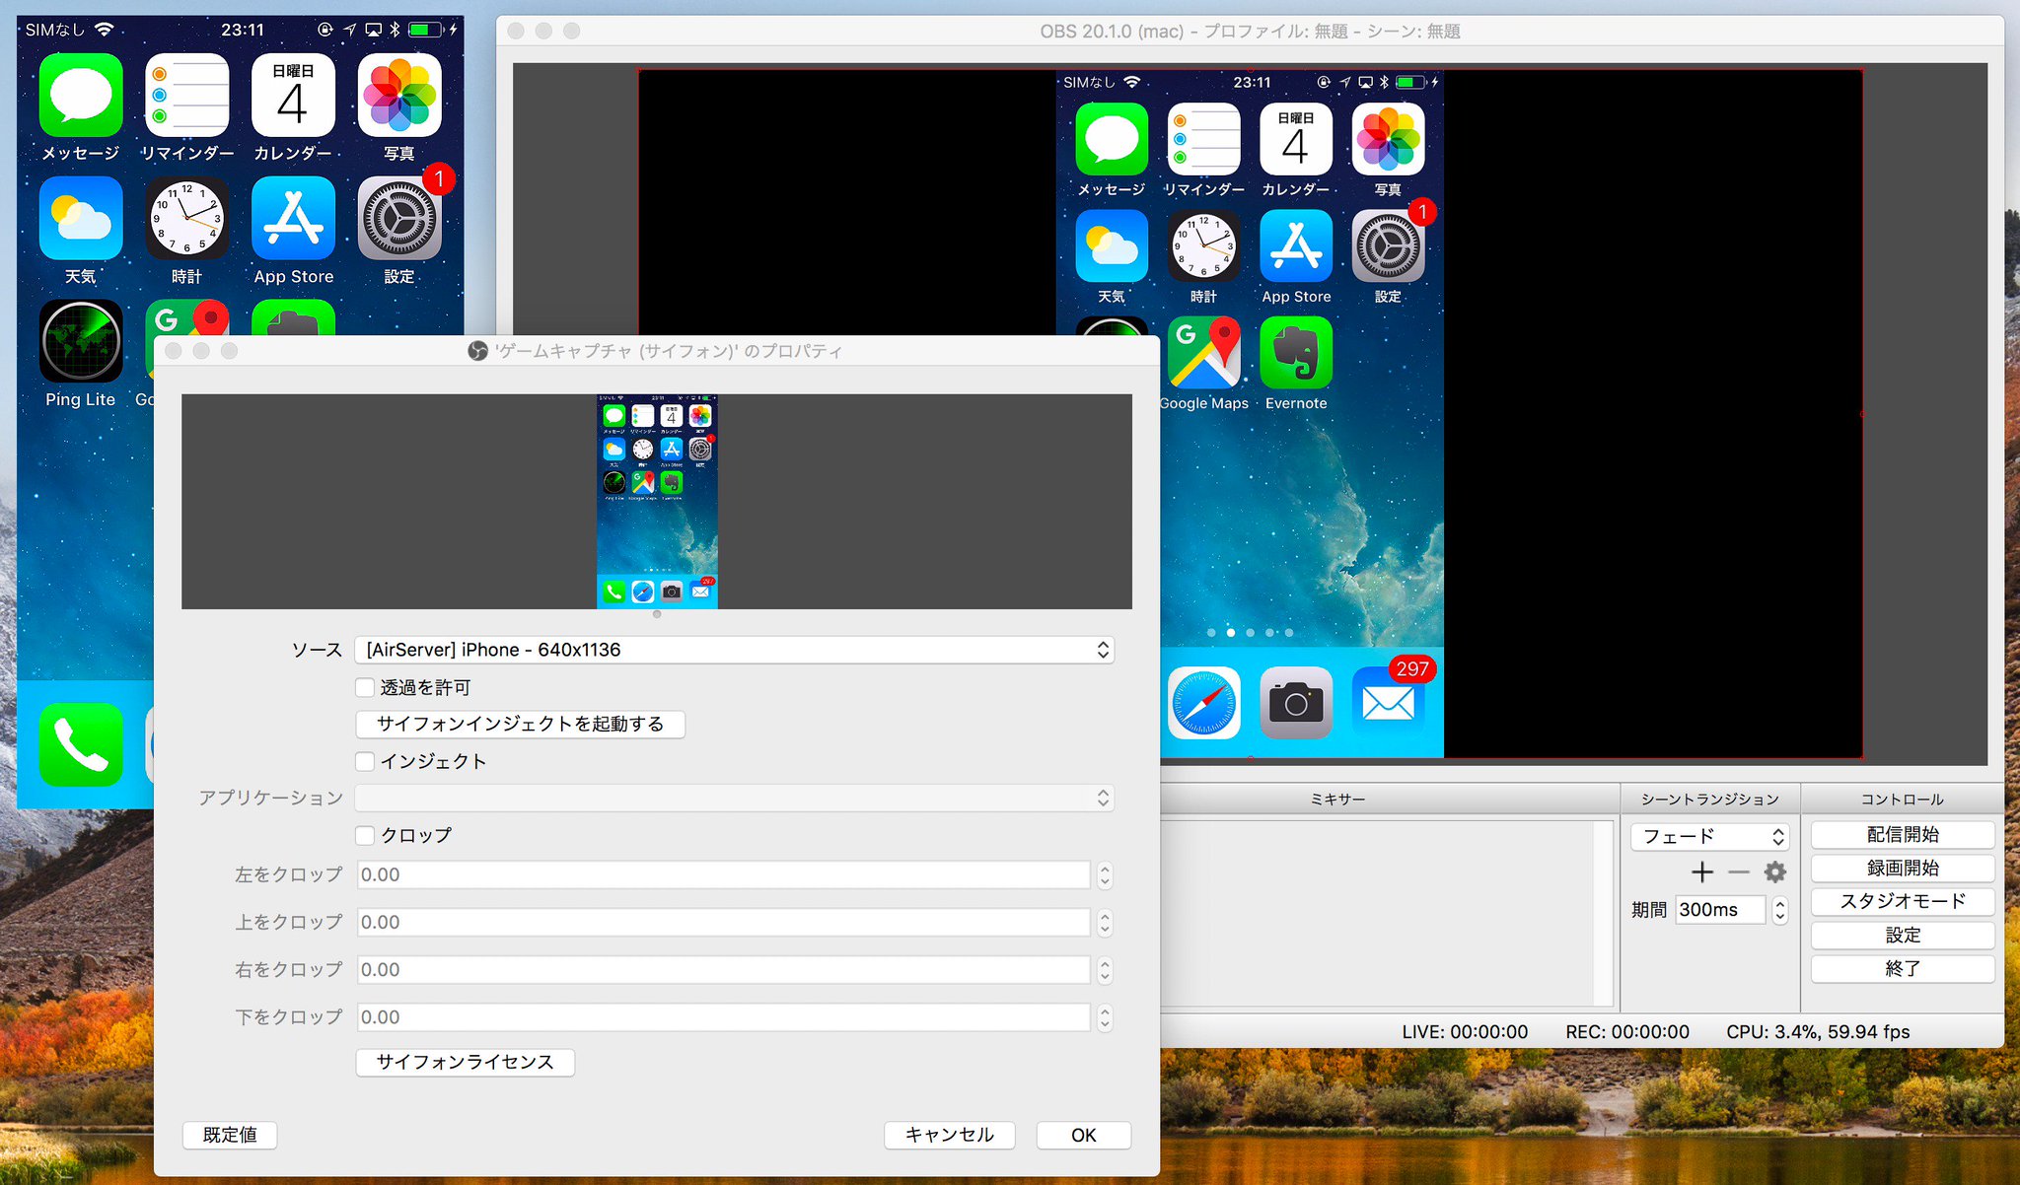Click 配信開始 to start streaming

point(1903,835)
